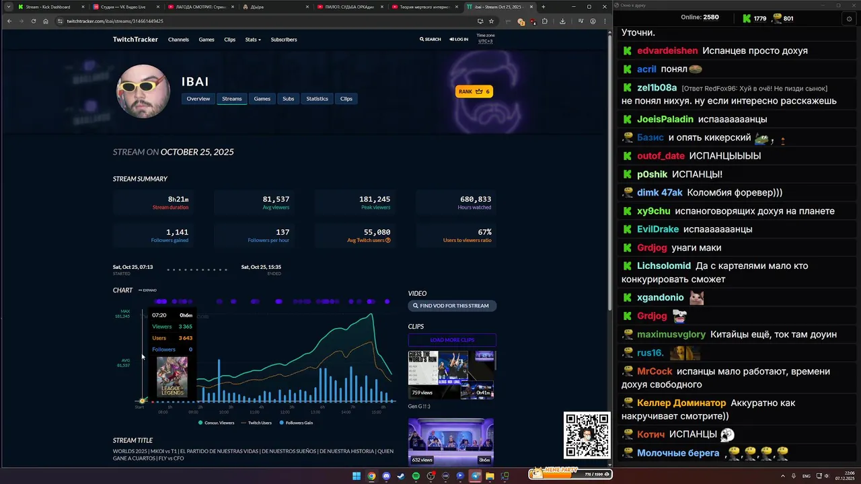Screen dimensions: 861x484
Task: Bookmark this page with the star
Action: (491, 21)
